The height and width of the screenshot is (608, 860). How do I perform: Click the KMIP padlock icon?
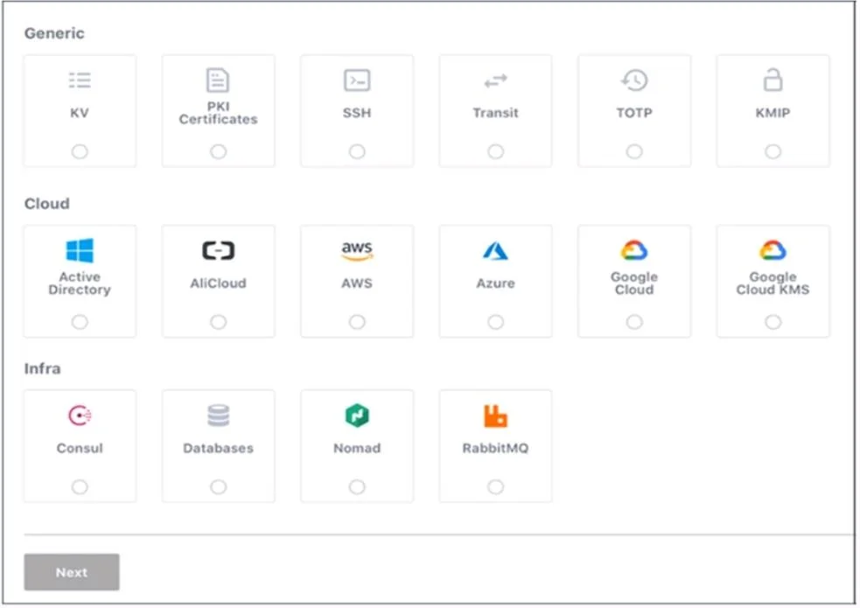(773, 80)
